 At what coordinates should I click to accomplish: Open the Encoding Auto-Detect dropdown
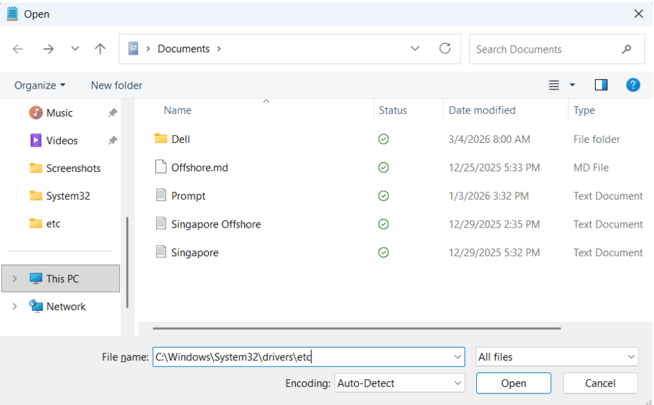pyautogui.click(x=400, y=383)
